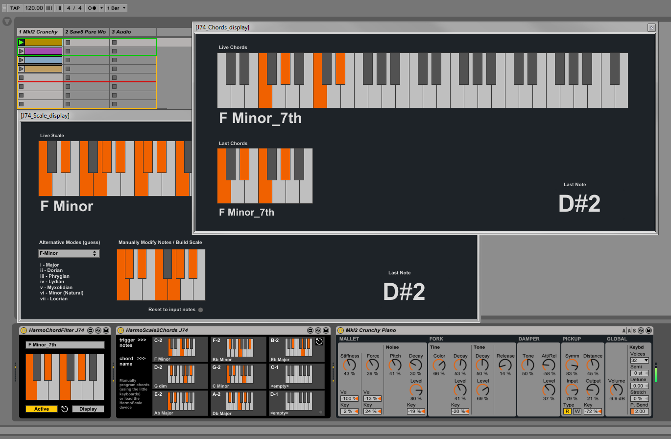Open the F-Minor alternative modes dropdown
This screenshot has width=671, height=439.
coord(69,253)
